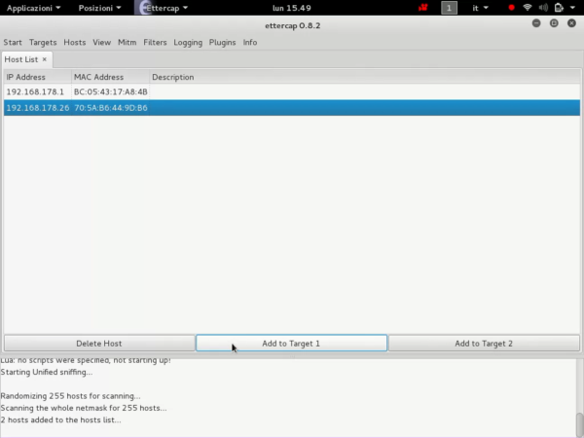Minimize the ettercap window
The image size is (584, 438).
(536, 23)
